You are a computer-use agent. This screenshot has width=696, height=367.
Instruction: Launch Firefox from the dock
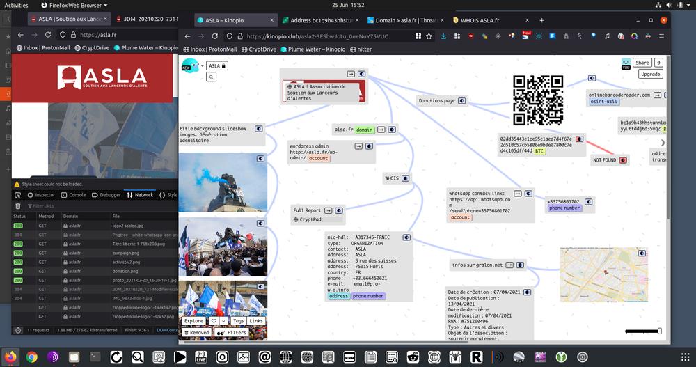tap(10, 357)
